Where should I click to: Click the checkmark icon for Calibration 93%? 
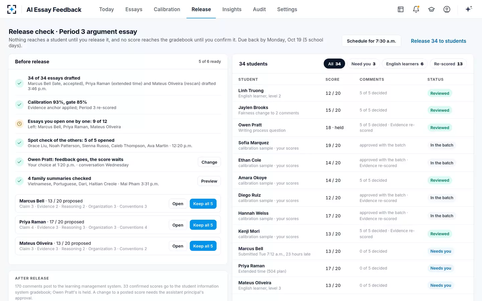pyautogui.click(x=19, y=105)
